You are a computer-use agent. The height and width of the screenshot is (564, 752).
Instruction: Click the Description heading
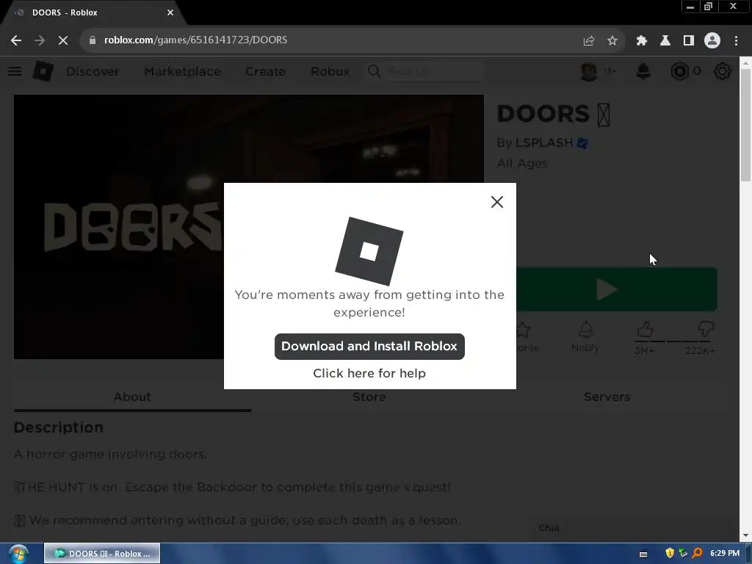click(59, 427)
